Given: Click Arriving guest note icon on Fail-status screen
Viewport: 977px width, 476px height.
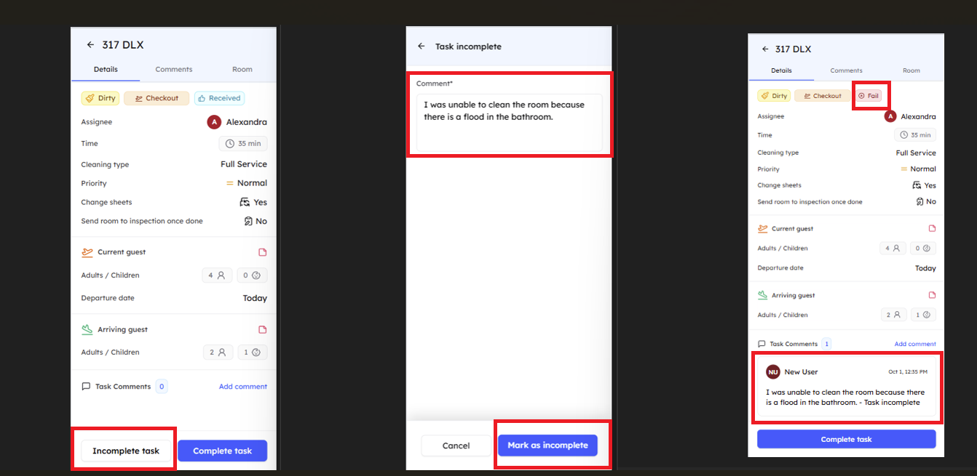Looking at the screenshot, I should click(x=932, y=295).
